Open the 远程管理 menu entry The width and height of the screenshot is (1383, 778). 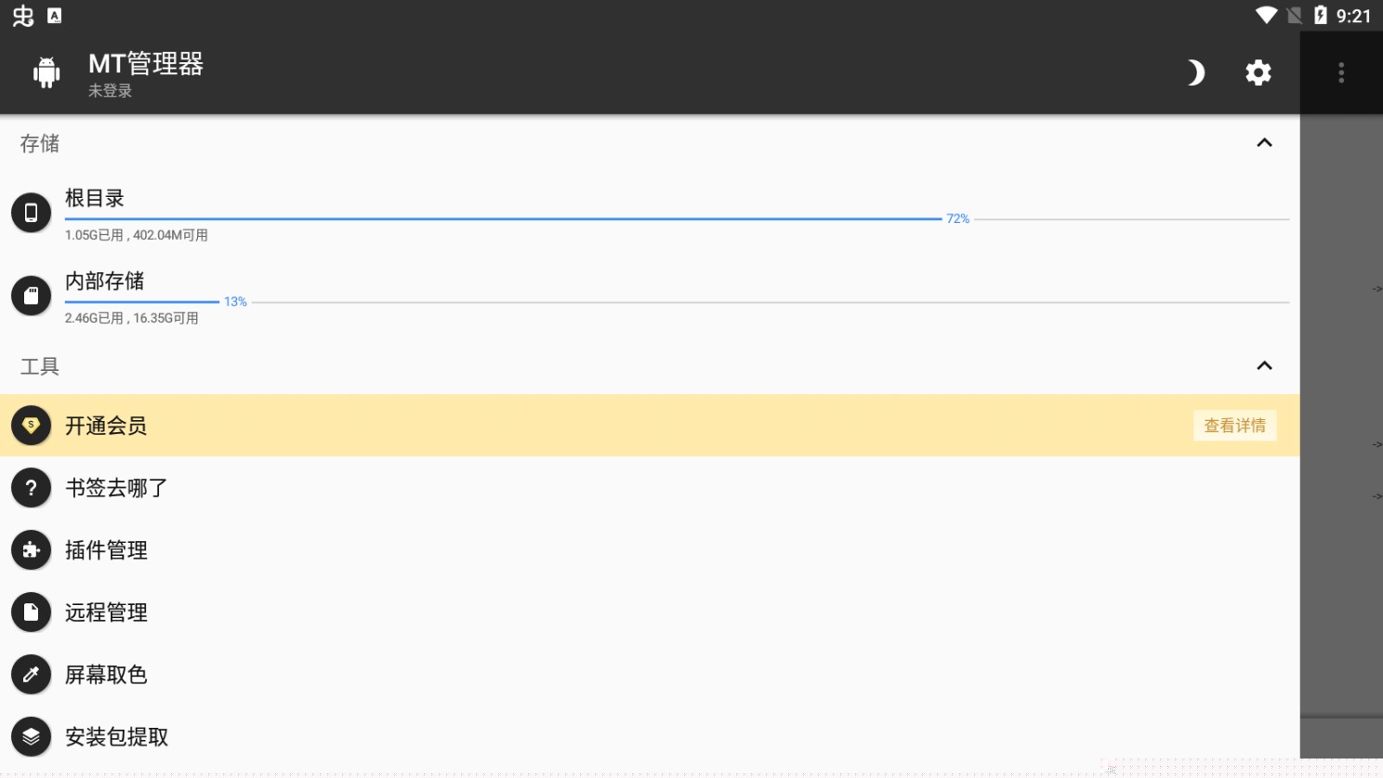point(107,613)
